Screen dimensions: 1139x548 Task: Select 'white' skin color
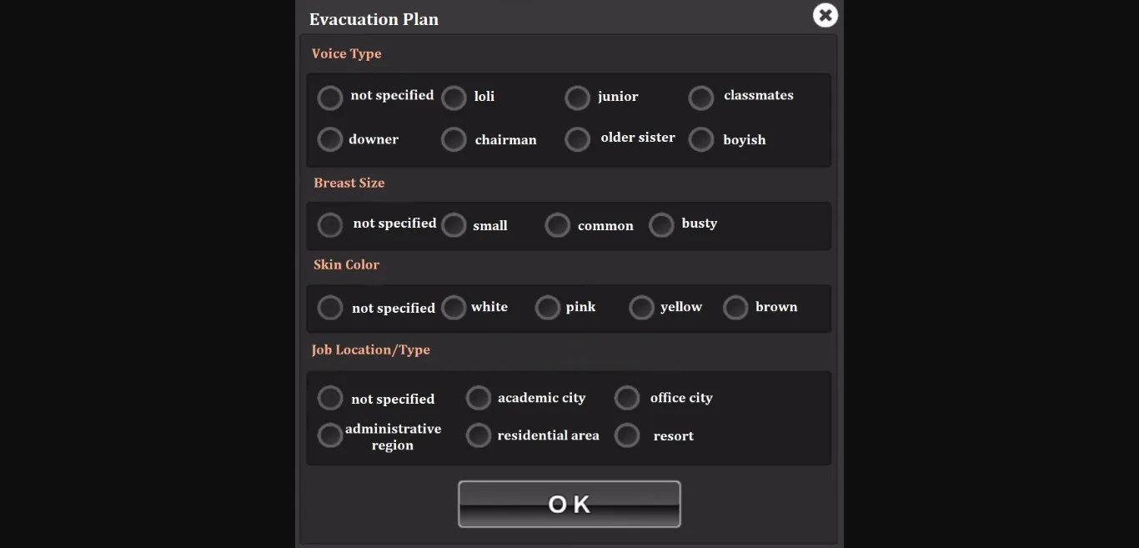pos(454,308)
